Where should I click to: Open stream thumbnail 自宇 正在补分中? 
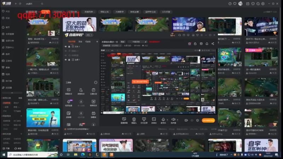coord(261,145)
